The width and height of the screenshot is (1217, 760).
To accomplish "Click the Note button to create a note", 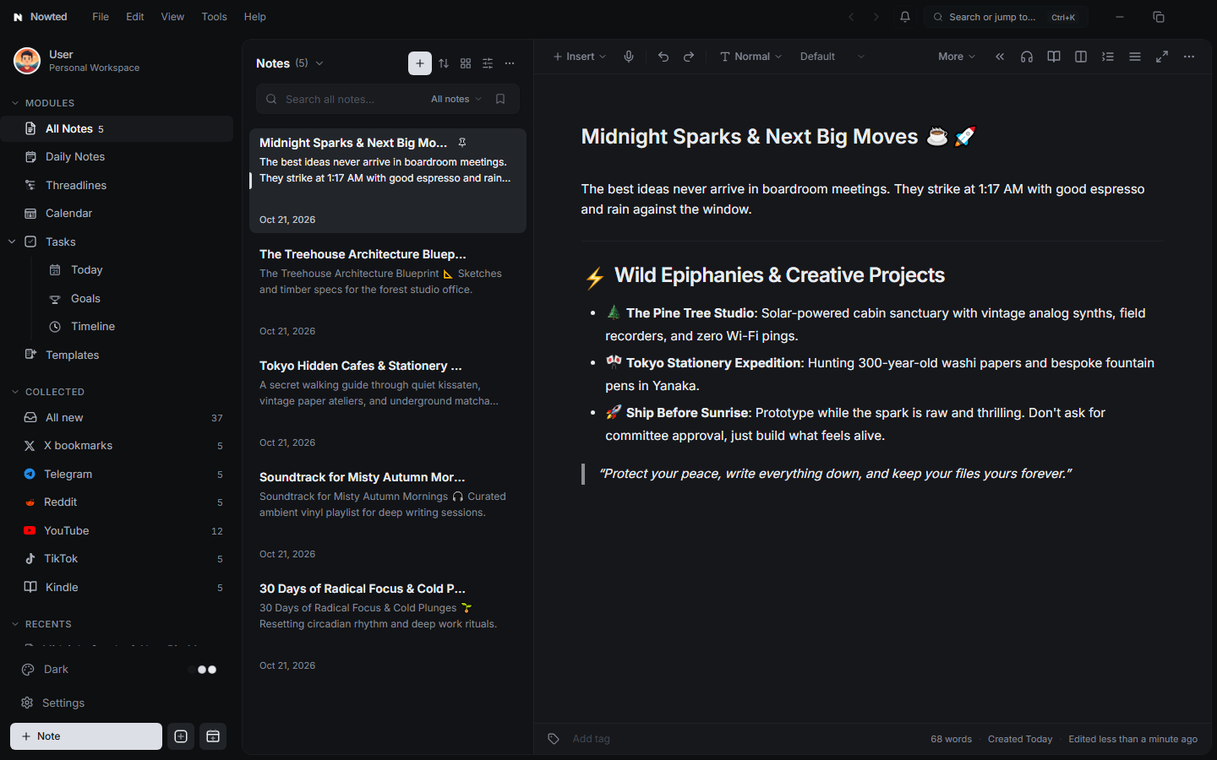I will [86, 736].
